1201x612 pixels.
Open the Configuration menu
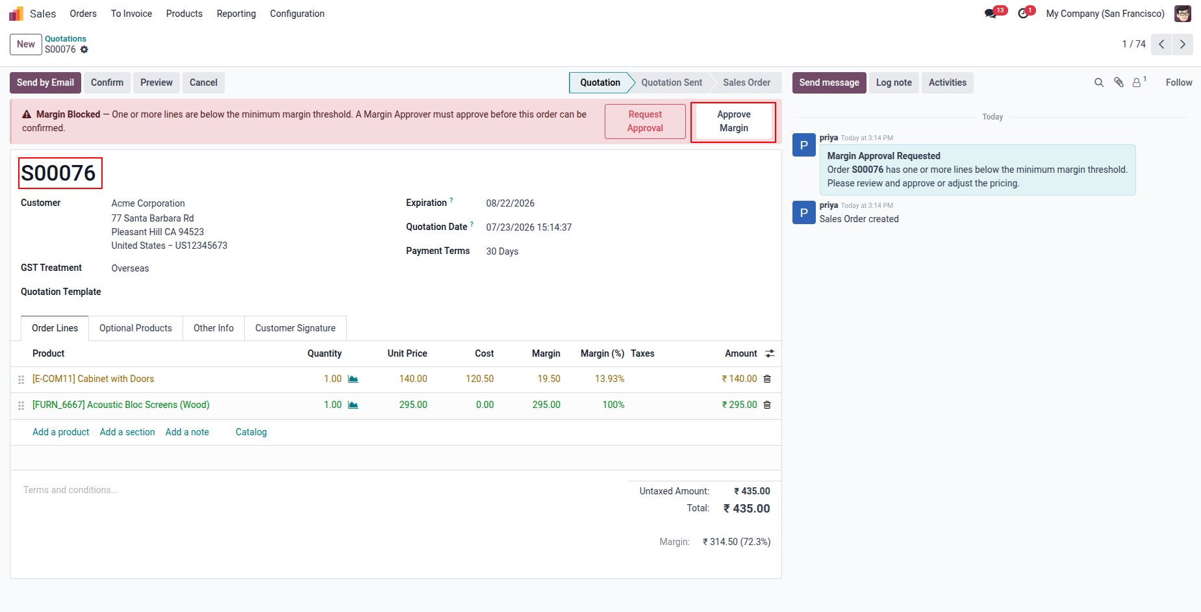pos(297,14)
